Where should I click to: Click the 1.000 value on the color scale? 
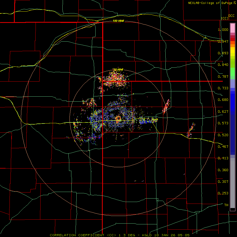pyautogui.click(x=223, y=29)
